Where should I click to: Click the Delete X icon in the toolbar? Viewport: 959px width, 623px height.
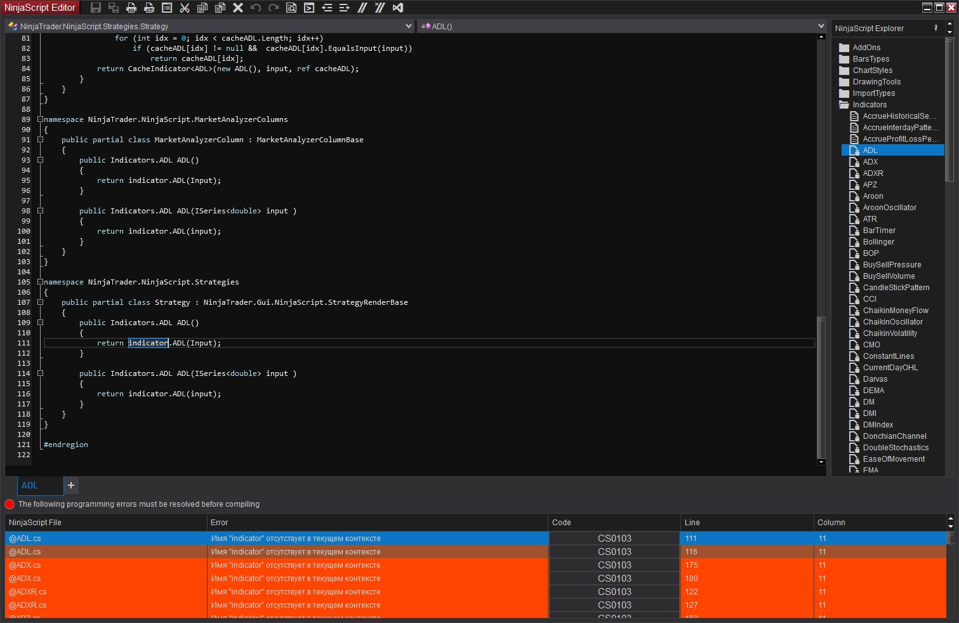[238, 8]
